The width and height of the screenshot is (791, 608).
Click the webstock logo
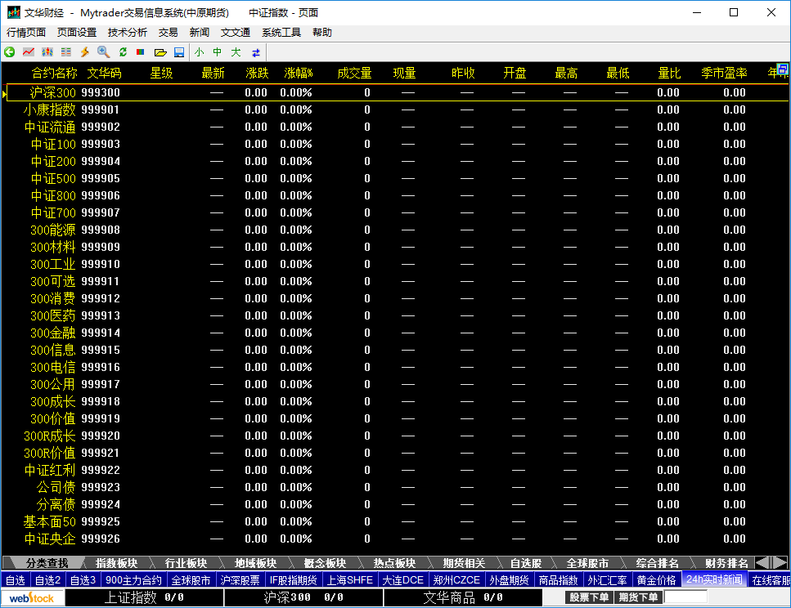[x=32, y=598]
